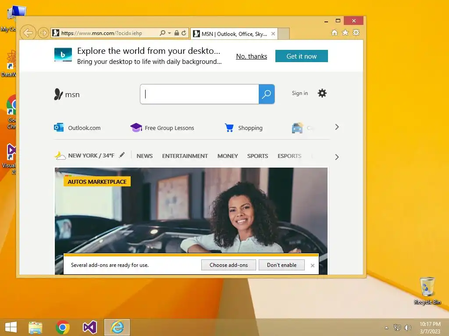The width and height of the screenshot is (449, 336).
Task: Click the security lock icon in address bar
Action: pyautogui.click(x=177, y=33)
